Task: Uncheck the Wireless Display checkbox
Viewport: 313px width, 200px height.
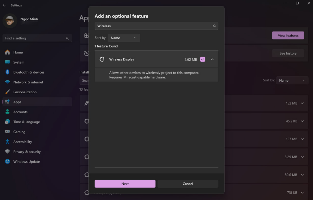Action: tap(203, 59)
